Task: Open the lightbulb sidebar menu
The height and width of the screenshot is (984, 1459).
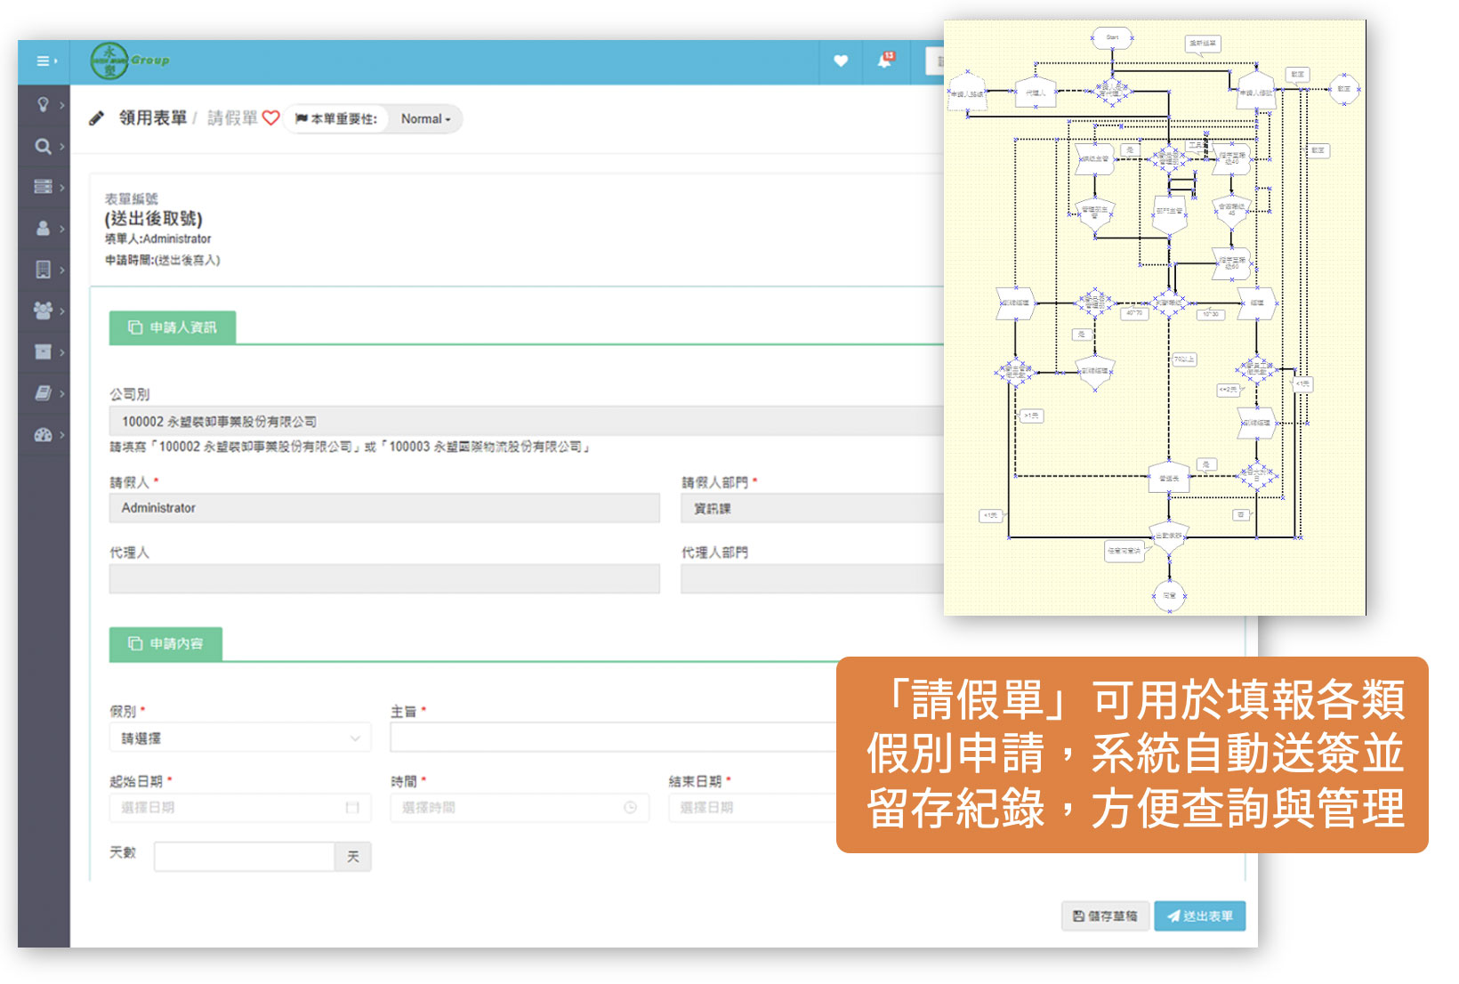Action: click(x=43, y=105)
